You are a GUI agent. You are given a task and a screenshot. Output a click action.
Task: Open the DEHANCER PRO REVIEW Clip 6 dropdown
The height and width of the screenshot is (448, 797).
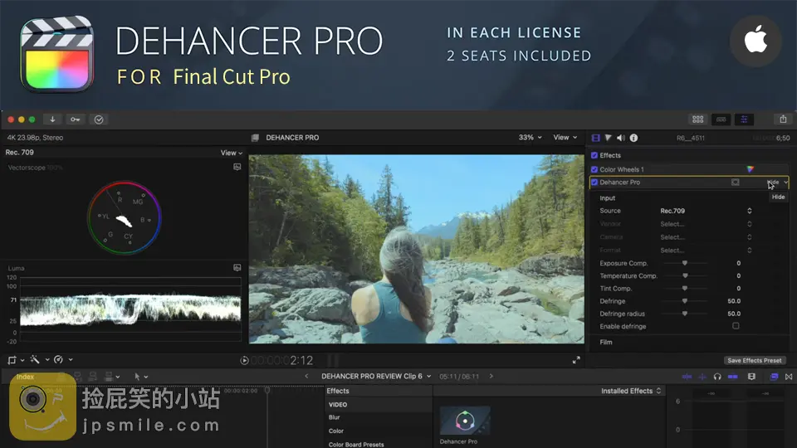[376, 377]
